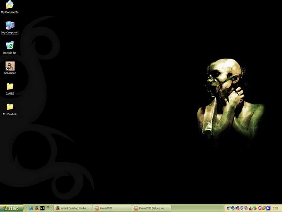The width and height of the screenshot is (282, 212).
Task: Select the My Playlists folder
Action: coord(10,109)
